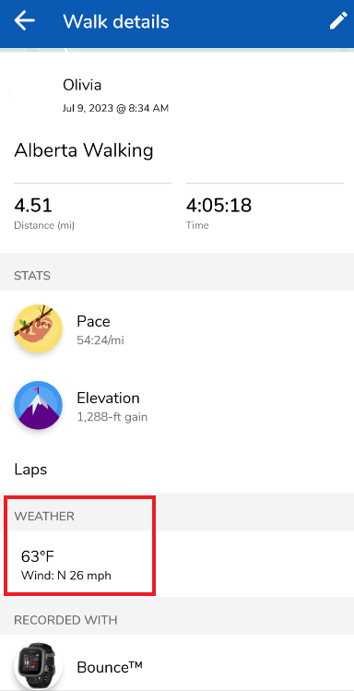This screenshot has width=354, height=691.
Task: Tap the back arrow icon
Action: [x=24, y=20]
